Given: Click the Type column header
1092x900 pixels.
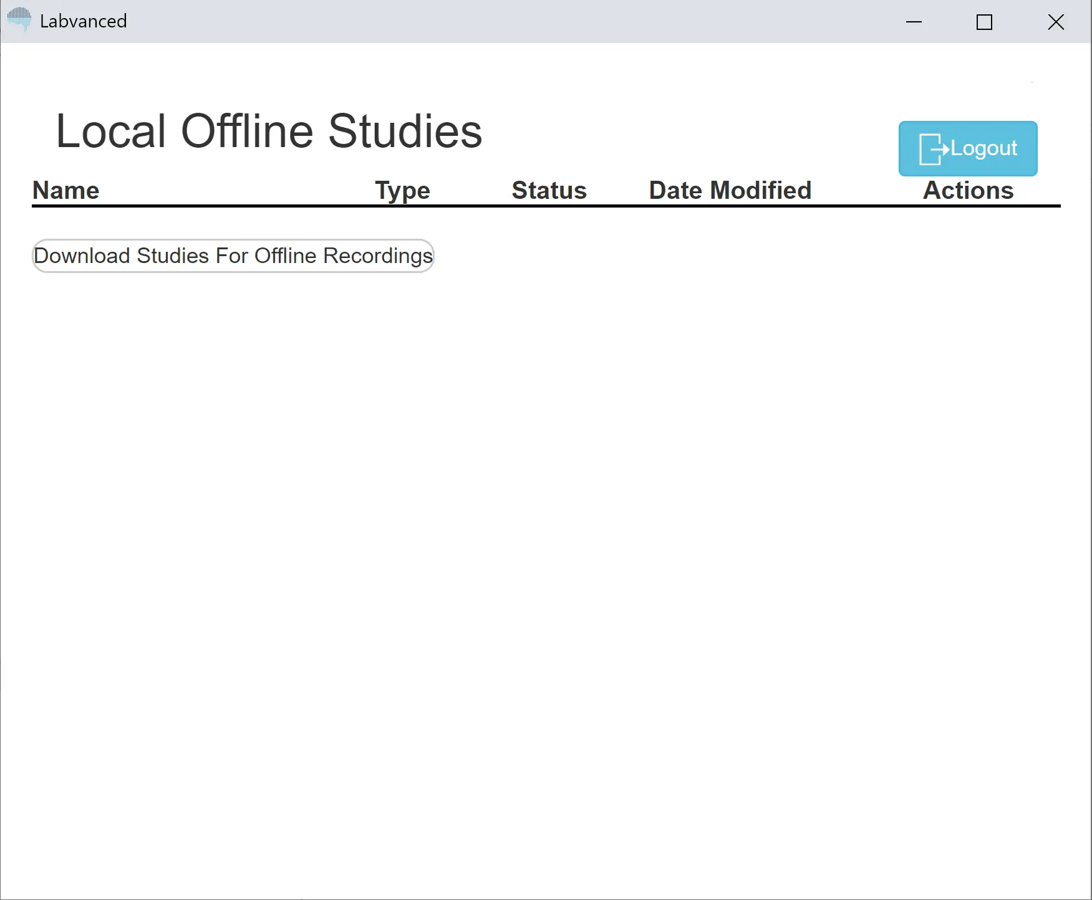Looking at the screenshot, I should [x=402, y=190].
